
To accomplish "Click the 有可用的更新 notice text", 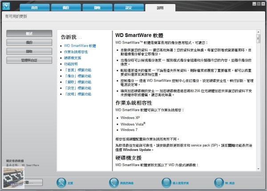I will coord(16,16).
